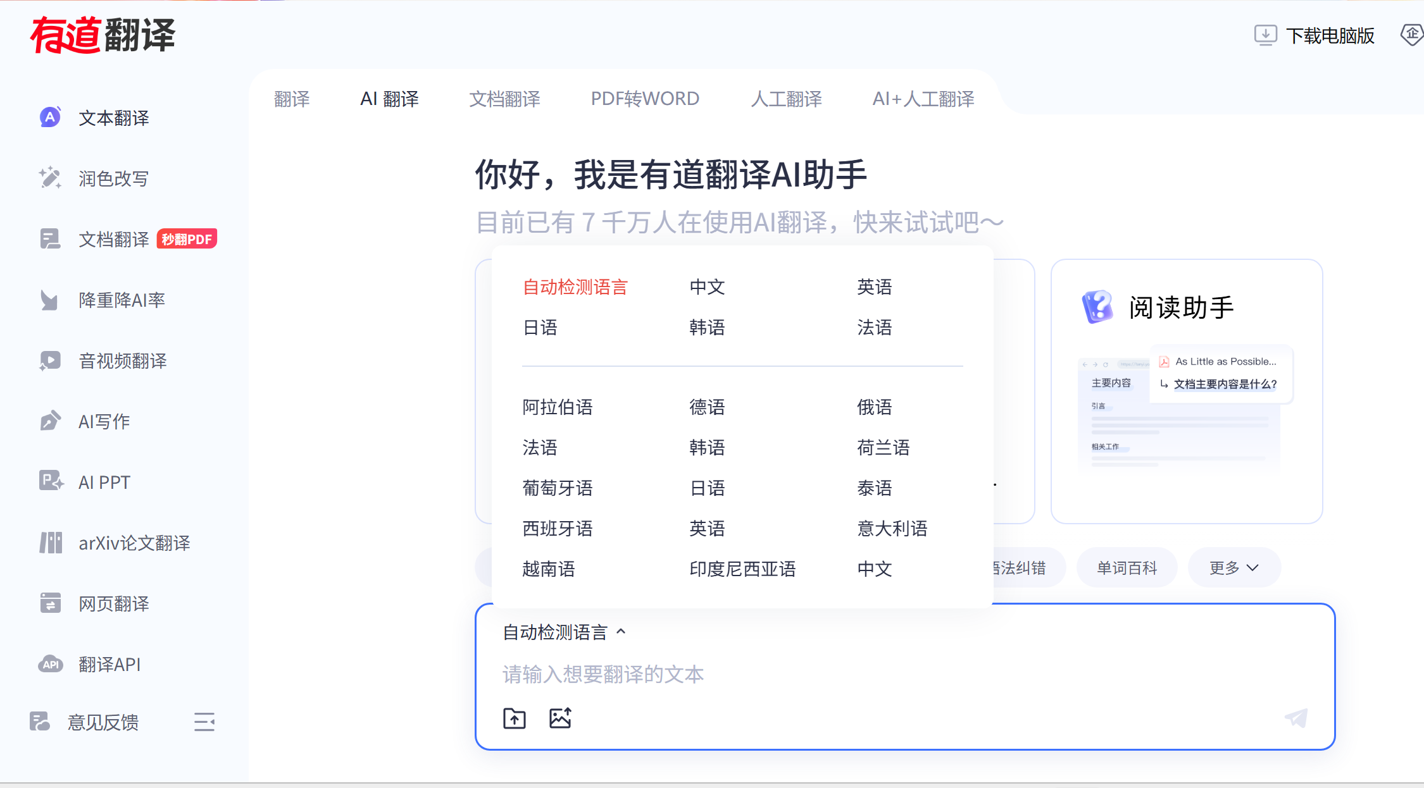Screen dimensions: 1424x788
Task: Open 音视频翻译 from the sidebar
Action: tap(123, 360)
